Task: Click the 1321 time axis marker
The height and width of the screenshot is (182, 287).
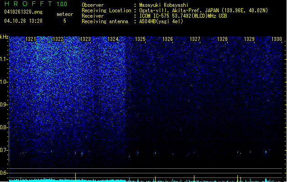Action: (x=31, y=39)
